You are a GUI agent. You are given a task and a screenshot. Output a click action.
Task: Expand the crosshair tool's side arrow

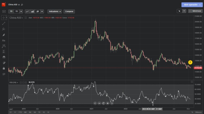click(x=7, y=18)
